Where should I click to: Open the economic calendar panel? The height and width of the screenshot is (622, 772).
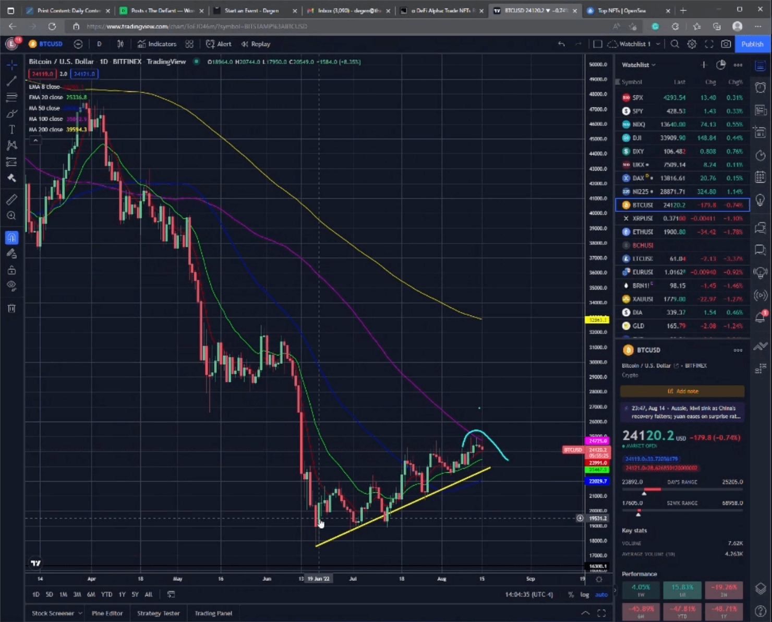point(761,177)
